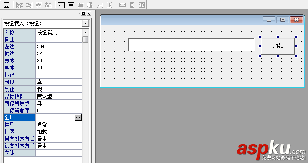Screen dimensions: 308x163
Task: Click the align horizontal centers icon
Action: pos(81,5)
